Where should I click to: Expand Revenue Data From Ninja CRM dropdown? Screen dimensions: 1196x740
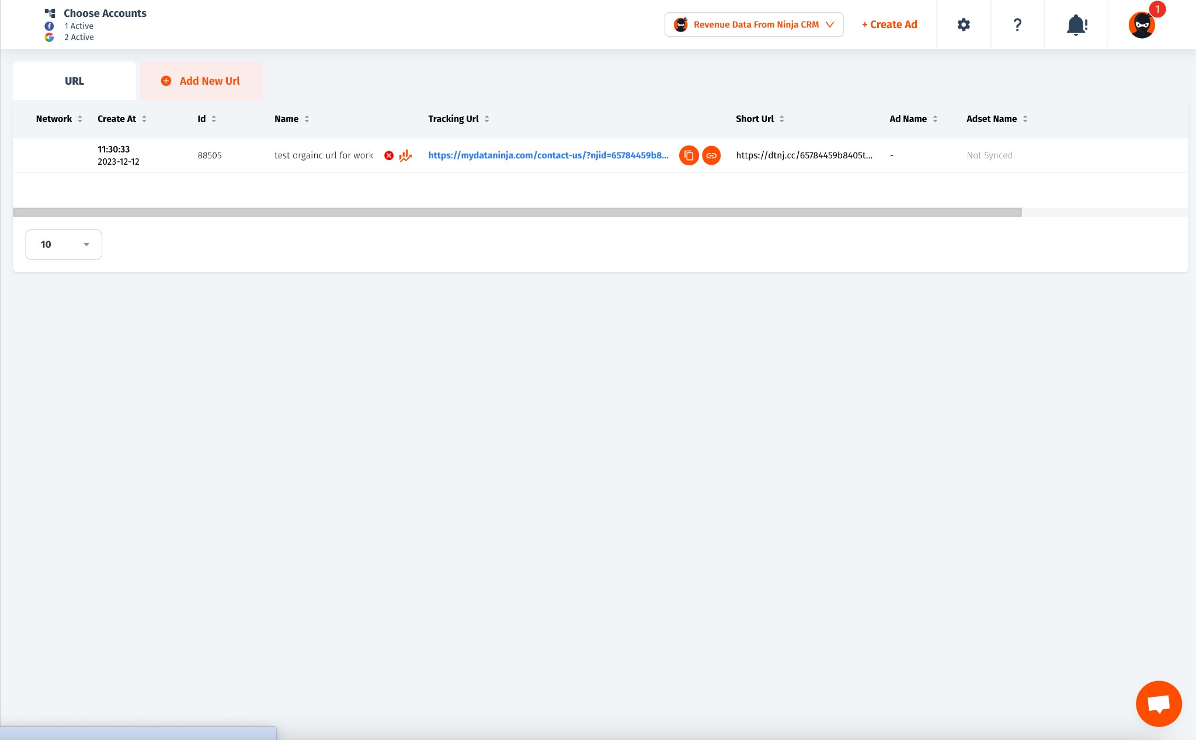point(753,25)
